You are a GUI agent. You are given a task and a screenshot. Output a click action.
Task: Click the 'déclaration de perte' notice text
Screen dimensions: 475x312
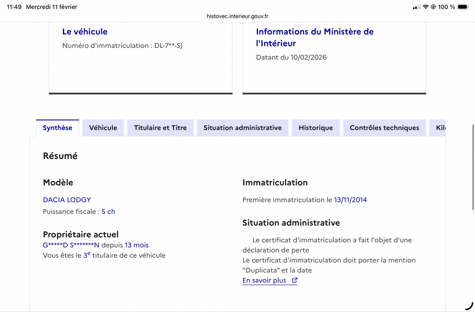click(x=327, y=245)
